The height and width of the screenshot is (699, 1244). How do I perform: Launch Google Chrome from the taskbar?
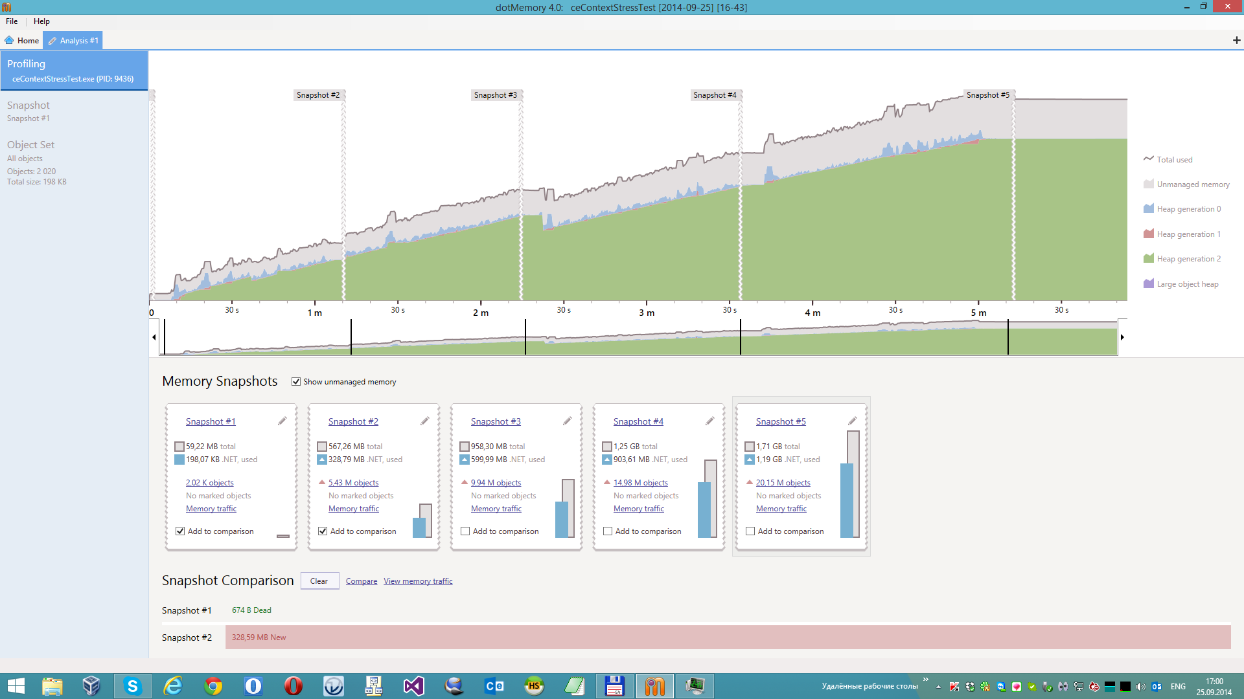(213, 686)
